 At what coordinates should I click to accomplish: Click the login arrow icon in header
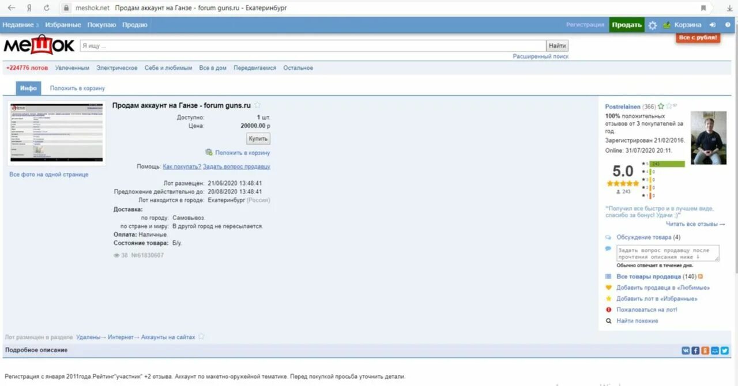713,25
